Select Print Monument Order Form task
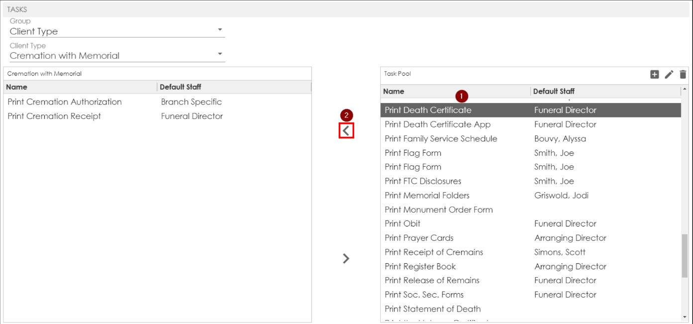693x324 pixels. [438, 210]
